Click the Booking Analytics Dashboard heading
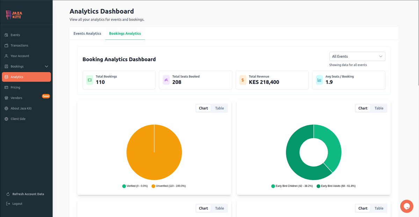The height and width of the screenshot is (217, 419). point(119,59)
